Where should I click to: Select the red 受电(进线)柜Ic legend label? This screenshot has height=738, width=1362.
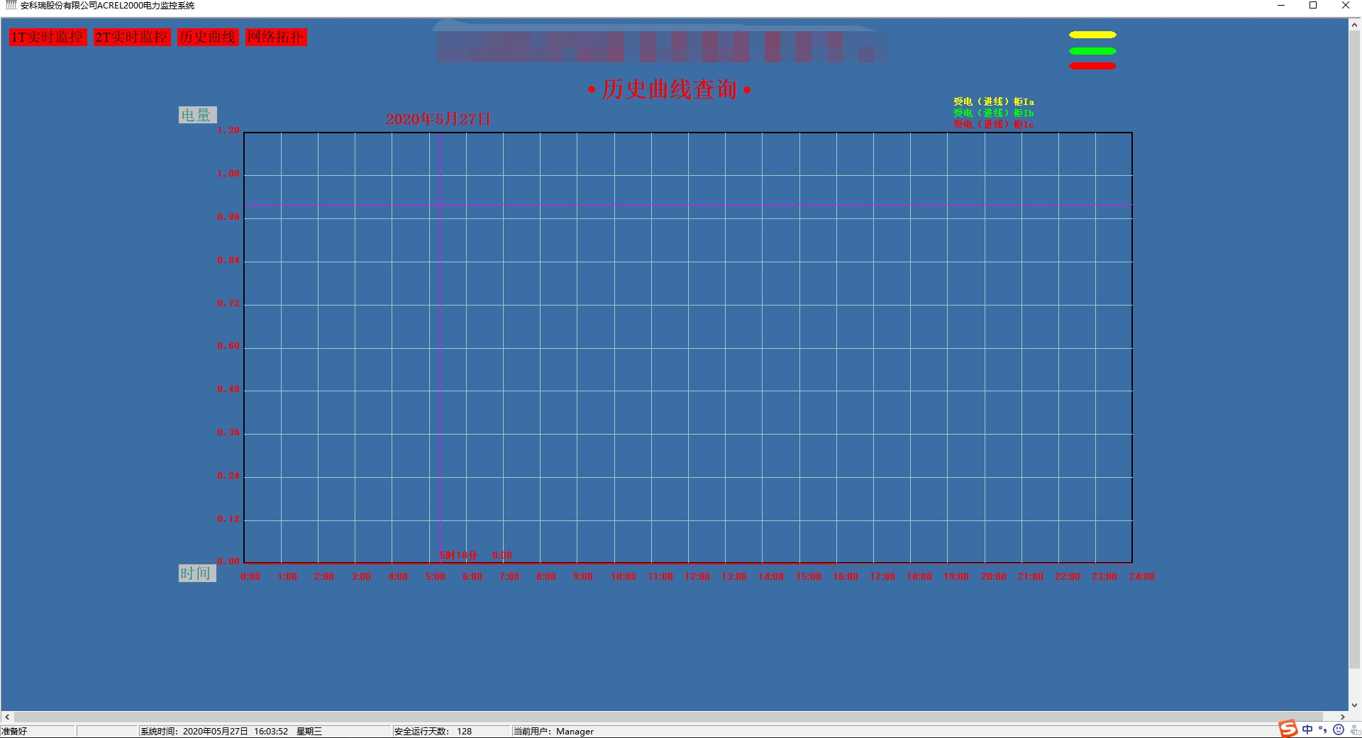993,124
